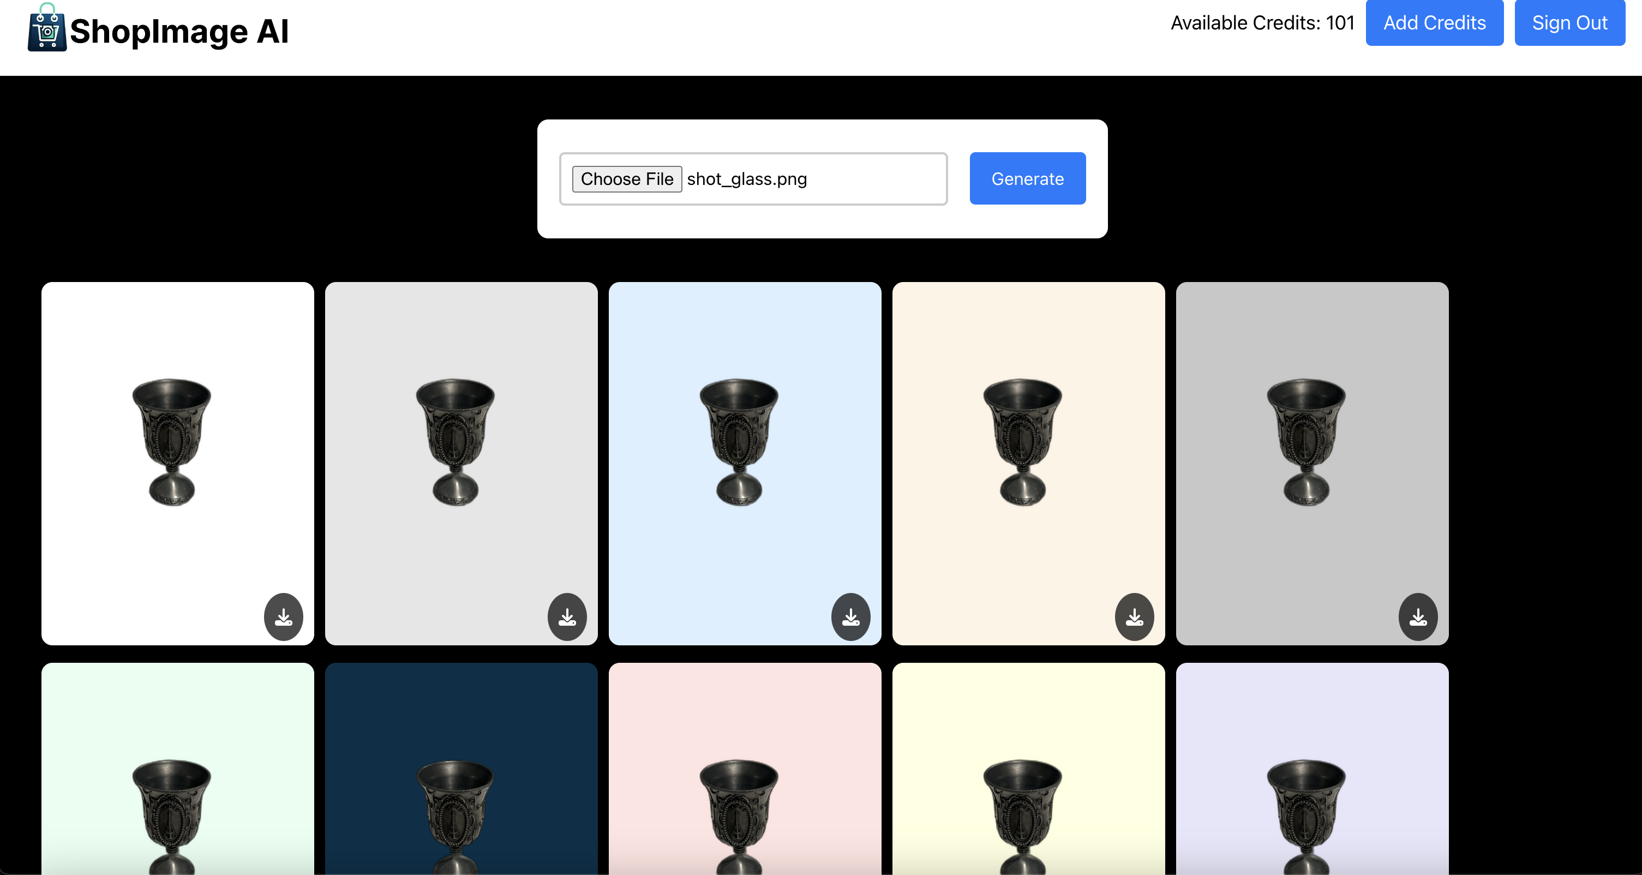The height and width of the screenshot is (875, 1642).
Task: Click the Available Credits: 101 label
Action: 1262,23
